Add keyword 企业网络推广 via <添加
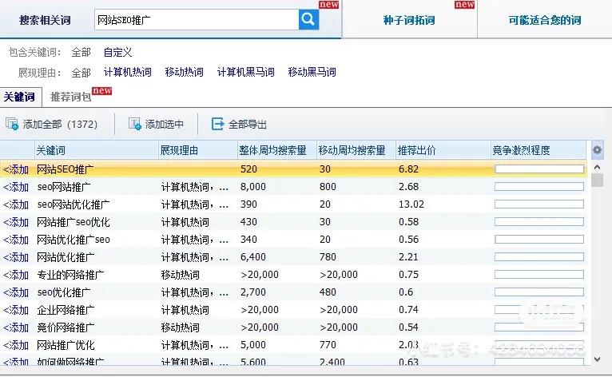Image resolution: width=612 pixels, height=377 pixels. pos(16,310)
